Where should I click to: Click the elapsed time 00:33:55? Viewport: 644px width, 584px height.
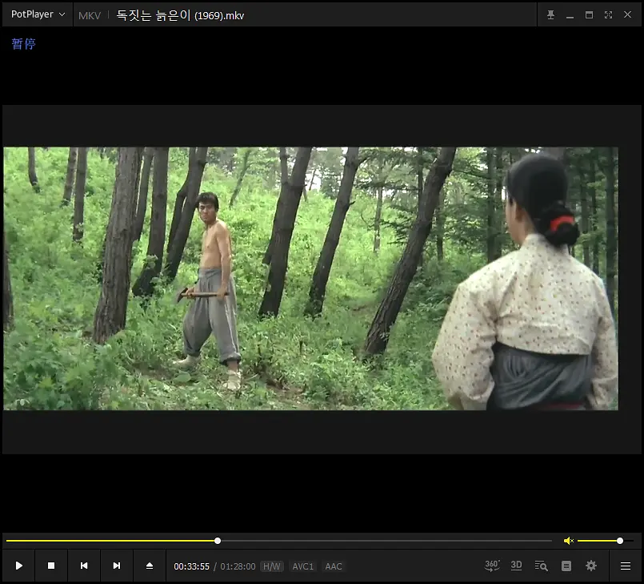click(x=191, y=566)
